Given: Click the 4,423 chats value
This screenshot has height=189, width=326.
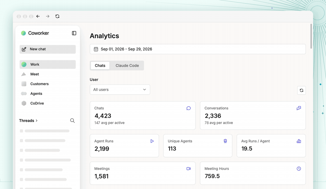Looking at the screenshot, I should click(x=103, y=116).
